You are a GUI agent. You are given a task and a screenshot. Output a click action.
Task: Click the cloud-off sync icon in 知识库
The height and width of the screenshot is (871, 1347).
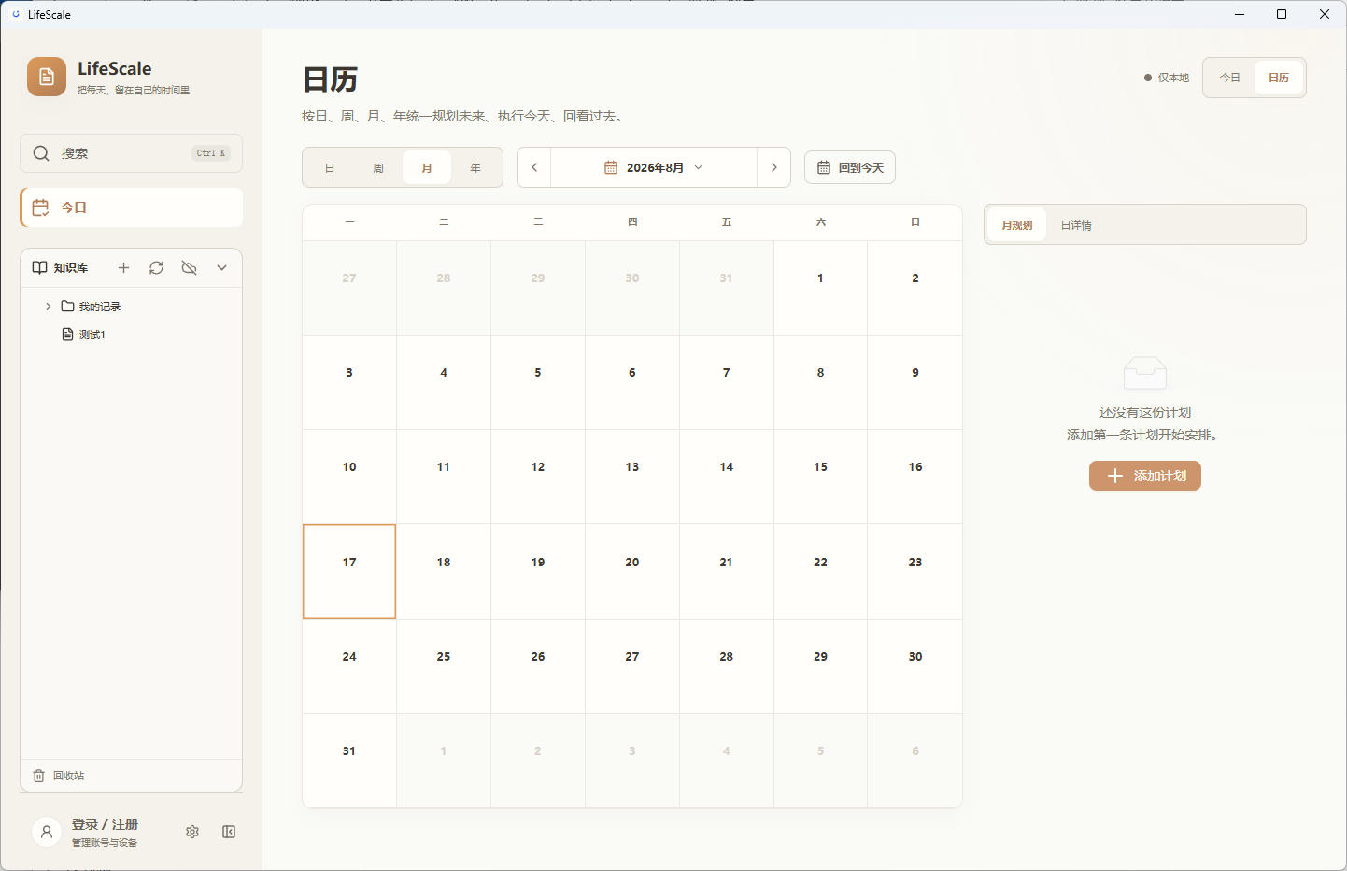pyautogui.click(x=189, y=268)
